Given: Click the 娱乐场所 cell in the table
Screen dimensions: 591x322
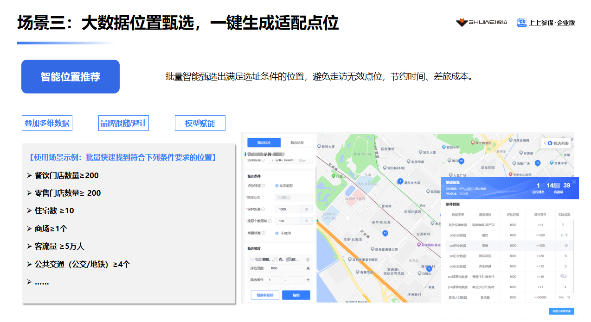Looking at the screenshot, I should [485, 256].
